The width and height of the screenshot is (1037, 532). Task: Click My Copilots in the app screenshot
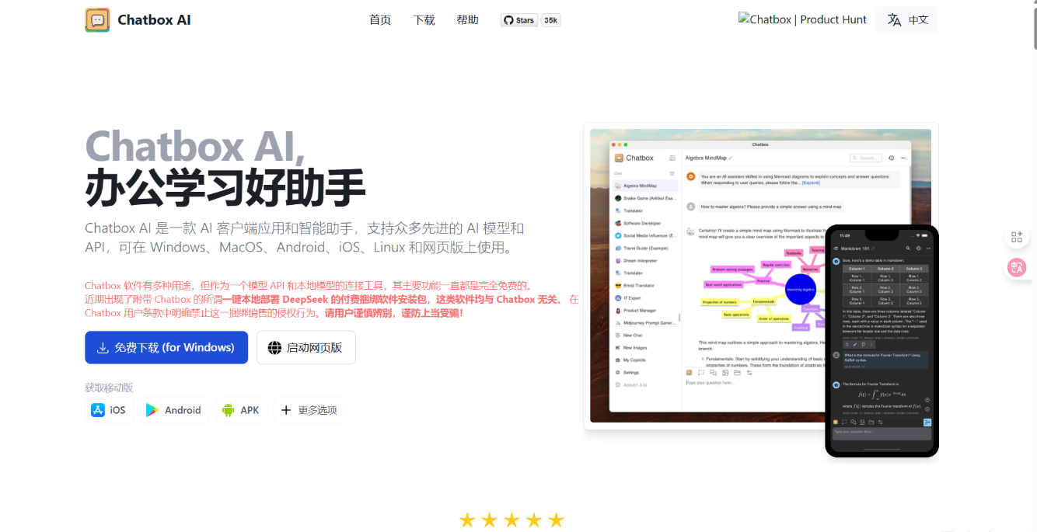tap(644, 360)
